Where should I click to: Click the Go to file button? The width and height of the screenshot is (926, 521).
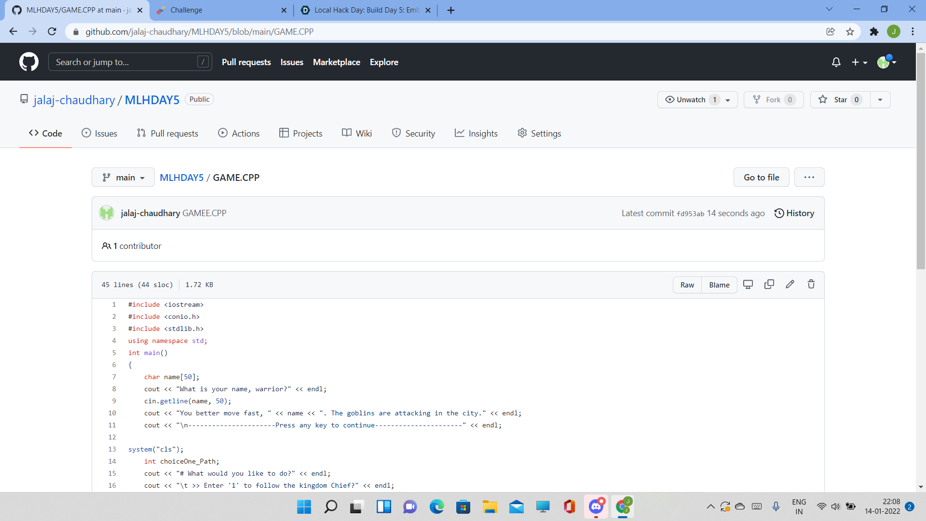tap(761, 178)
